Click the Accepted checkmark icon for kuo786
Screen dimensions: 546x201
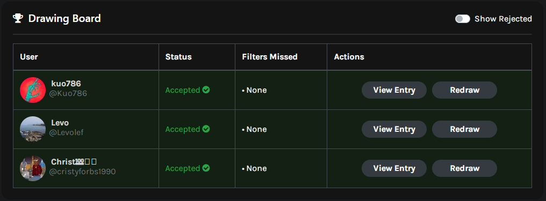coord(206,90)
